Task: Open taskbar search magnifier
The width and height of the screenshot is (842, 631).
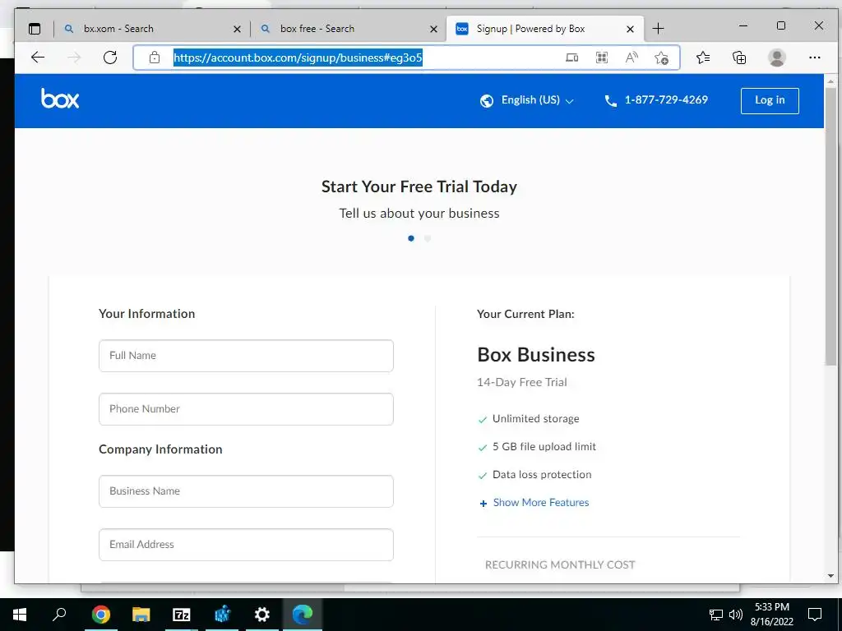Action: pyautogui.click(x=59, y=615)
